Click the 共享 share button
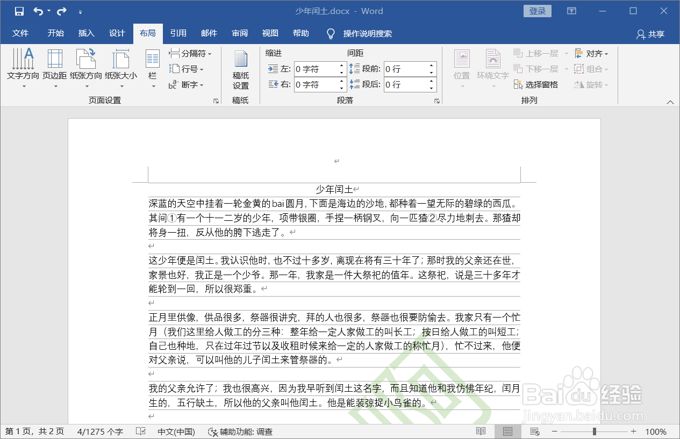The image size is (680, 439). point(650,34)
